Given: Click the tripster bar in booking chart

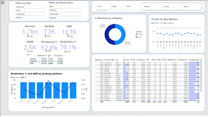Looking at the screenshot, I should pos(73,90).
